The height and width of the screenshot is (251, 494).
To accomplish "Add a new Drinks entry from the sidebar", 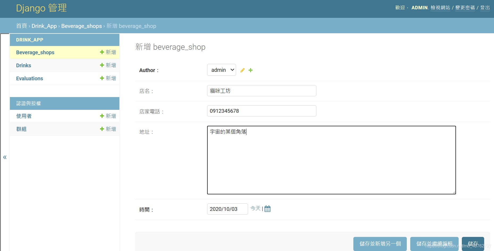I will tap(108, 65).
